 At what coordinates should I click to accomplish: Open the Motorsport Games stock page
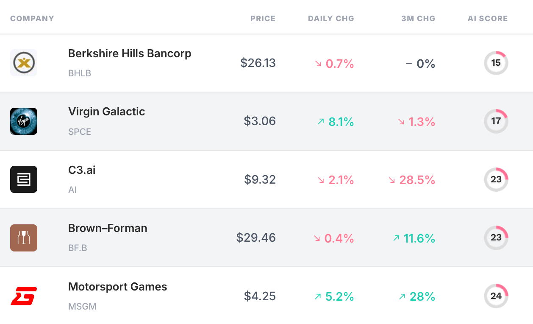pos(118,287)
